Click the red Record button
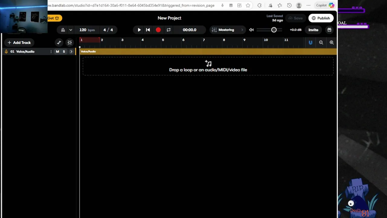 [158, 30]
